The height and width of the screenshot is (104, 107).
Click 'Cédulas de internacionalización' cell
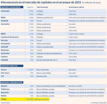click(x=49, y=53)
